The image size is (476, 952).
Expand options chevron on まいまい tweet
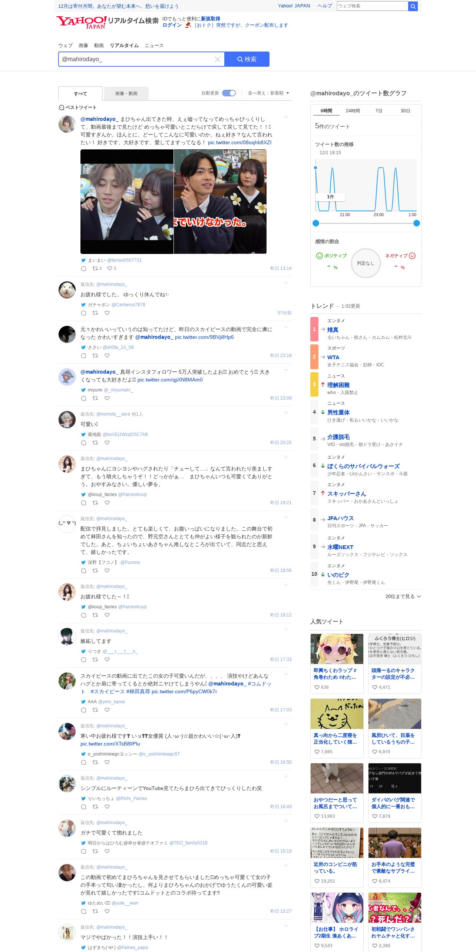286,117
